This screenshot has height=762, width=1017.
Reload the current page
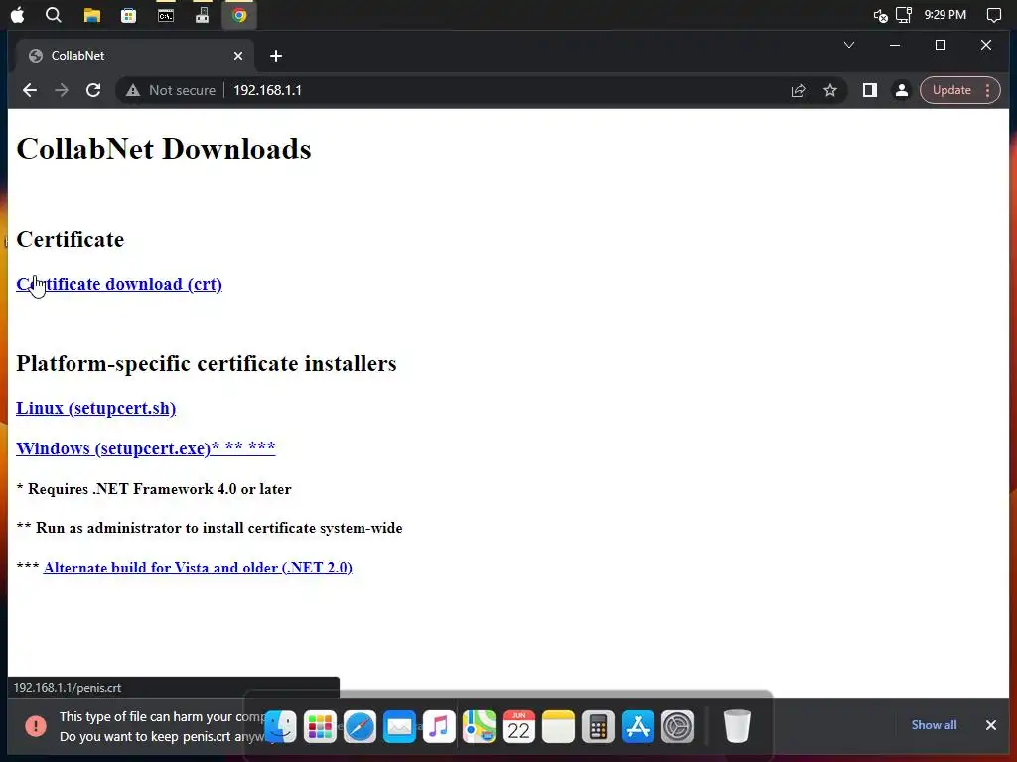coord(93,90)
